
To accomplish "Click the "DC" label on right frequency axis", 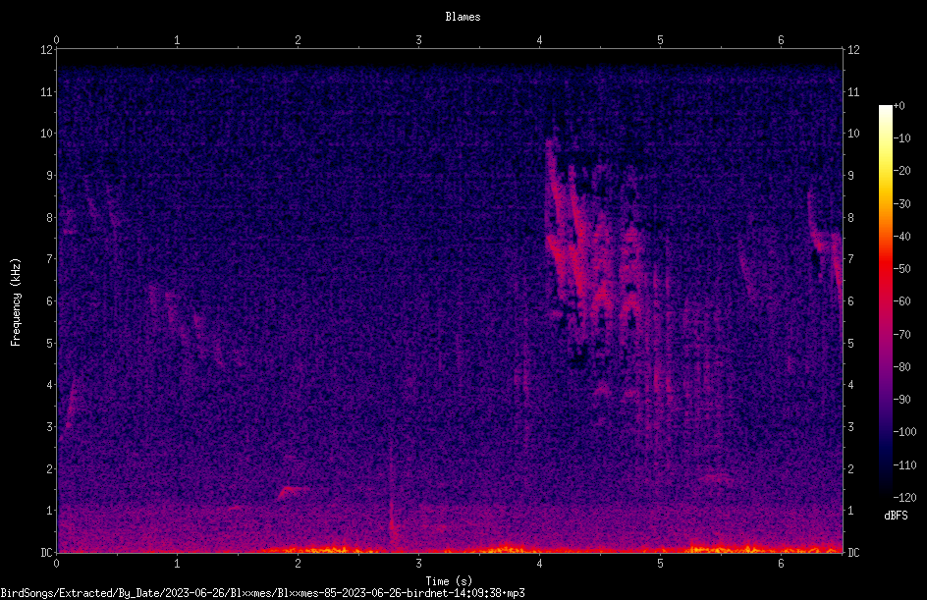I will coord(853,552).
